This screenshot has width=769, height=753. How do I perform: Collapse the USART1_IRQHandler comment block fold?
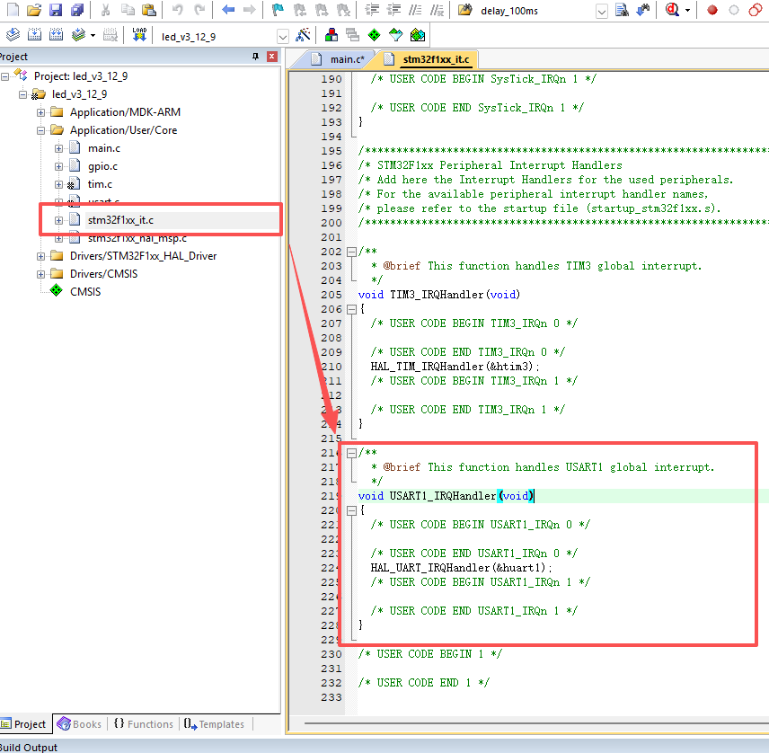[x=351, y=453]
